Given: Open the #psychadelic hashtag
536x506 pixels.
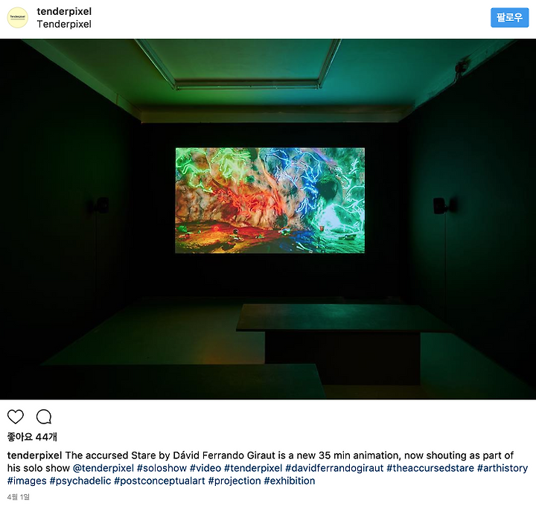Looking at the screenshot, I should point(80,481).
